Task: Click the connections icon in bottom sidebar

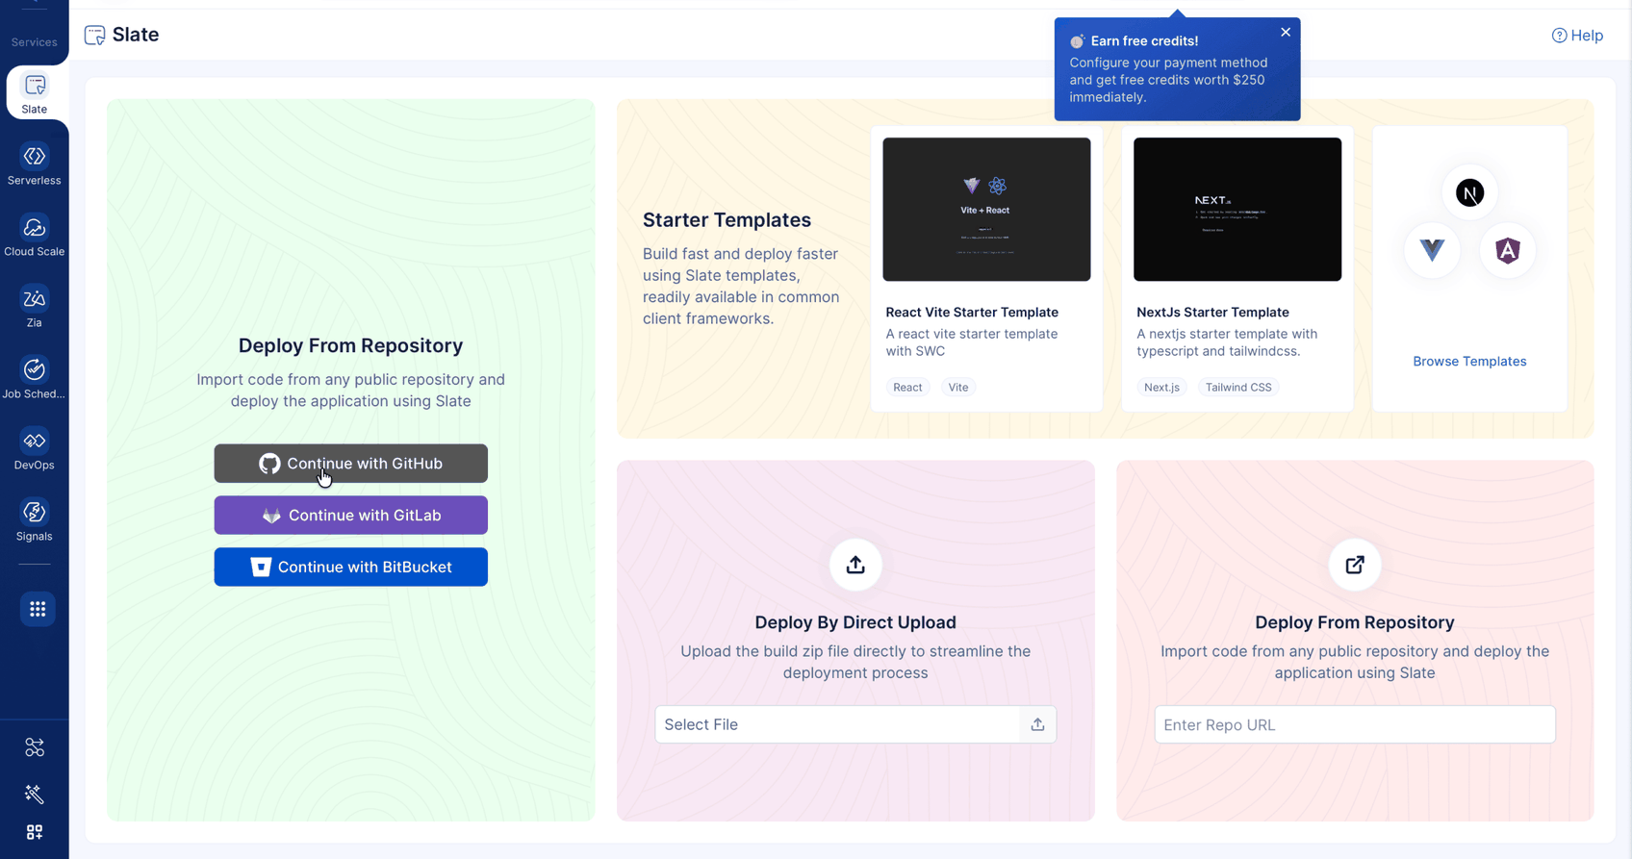Action: [x=35, y=747]
